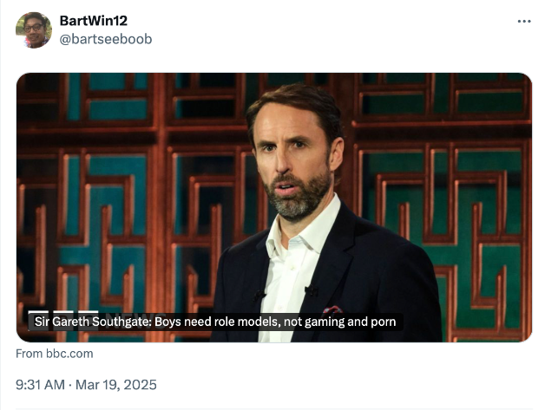The height and width of the screenshot is (410, 545).
Task: Show the post menu with the ••• icon
Action: (x=523, y=21)
